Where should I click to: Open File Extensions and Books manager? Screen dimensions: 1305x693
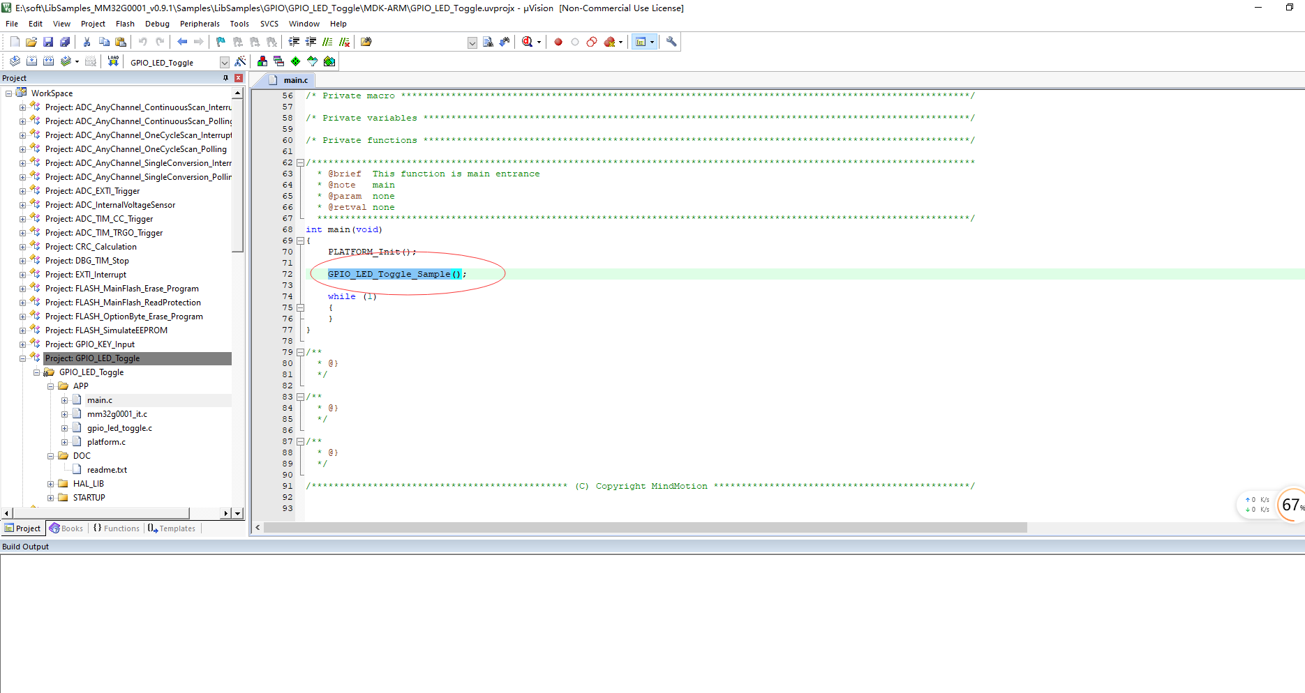[x=262, y=61]
